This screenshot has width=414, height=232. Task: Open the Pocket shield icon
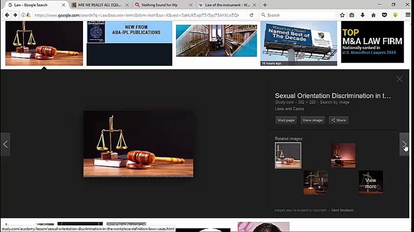click(384, 15)
